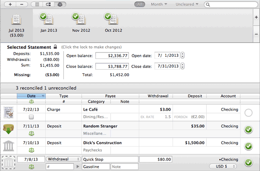Open the Month filter dropdown
The image size is (260, 171).
click(x=159, y=4)
